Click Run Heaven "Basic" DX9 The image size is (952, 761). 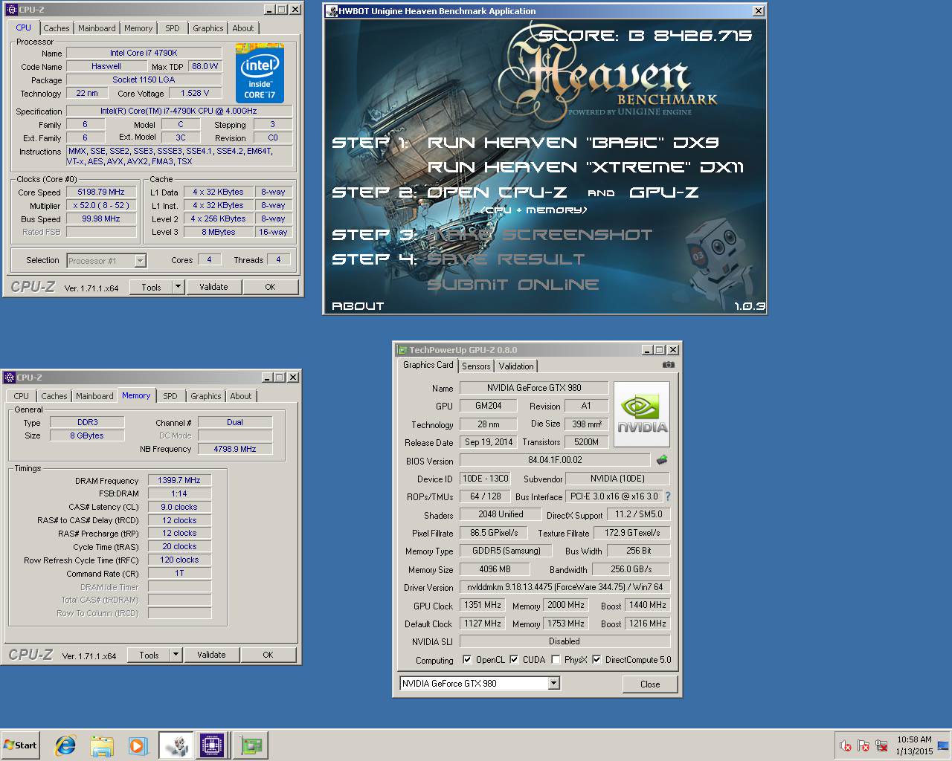pos(573,143)
